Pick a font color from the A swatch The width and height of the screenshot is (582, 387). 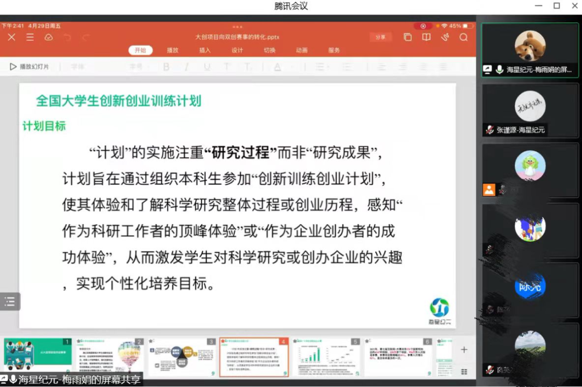pos(277,66)
